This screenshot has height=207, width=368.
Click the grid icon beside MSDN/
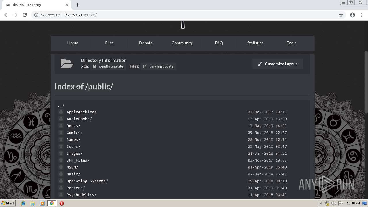pyautogui.click(x=61, y=167)
